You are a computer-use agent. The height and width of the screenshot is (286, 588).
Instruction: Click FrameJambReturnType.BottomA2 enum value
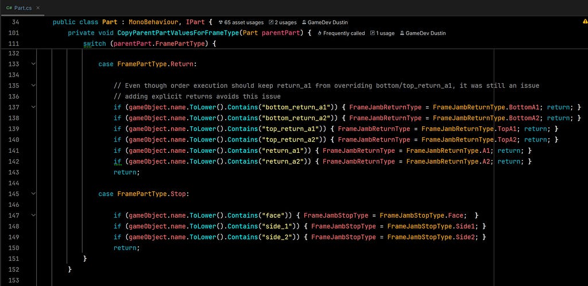click(x=486, y=118)
